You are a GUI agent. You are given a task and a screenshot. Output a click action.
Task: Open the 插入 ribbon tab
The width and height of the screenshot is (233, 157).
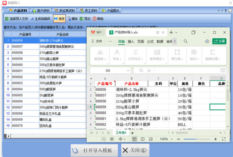click(131, 42)
